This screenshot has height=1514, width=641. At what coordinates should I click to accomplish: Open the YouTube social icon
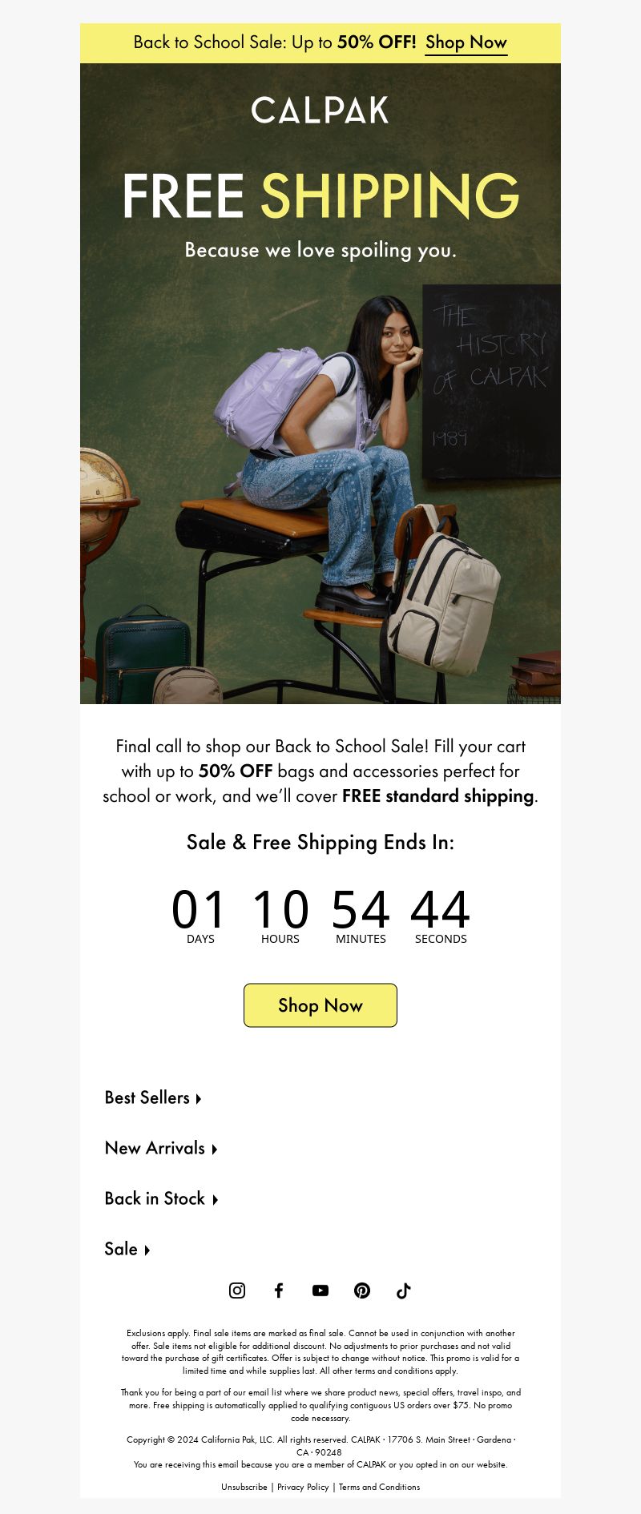[x=320, y=1291]
